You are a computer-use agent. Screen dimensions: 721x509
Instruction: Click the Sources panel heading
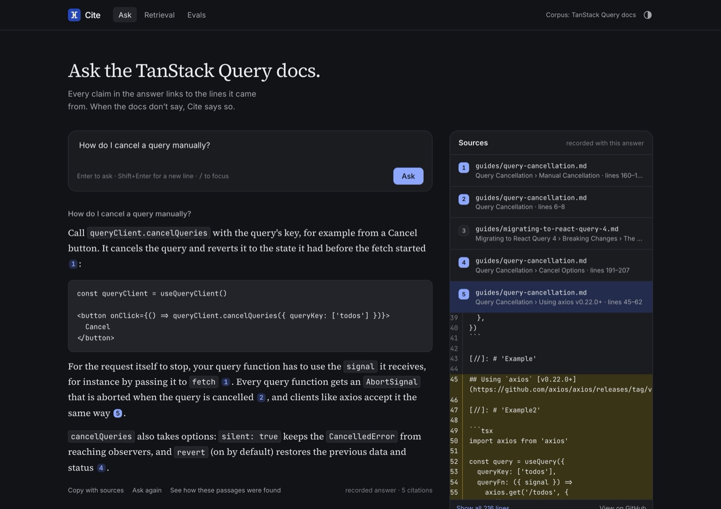click(473, 143)
